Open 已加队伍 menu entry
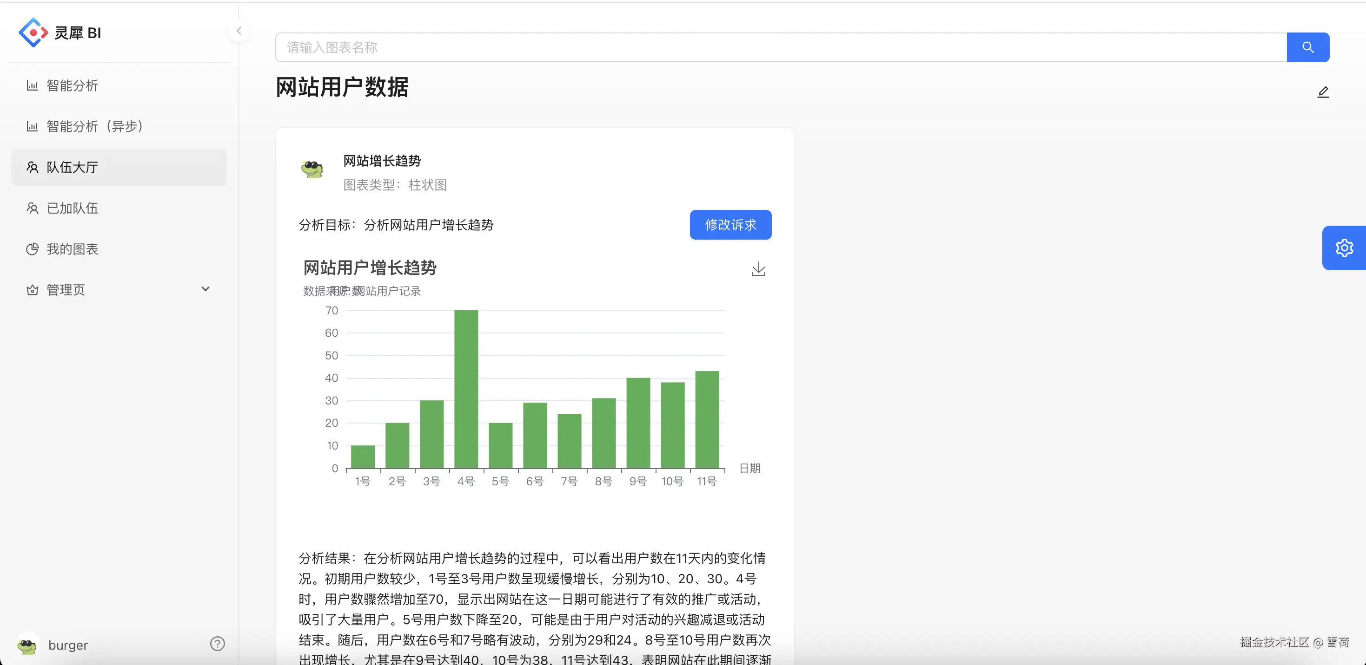1366x665 pixels. tap(72, 208)
